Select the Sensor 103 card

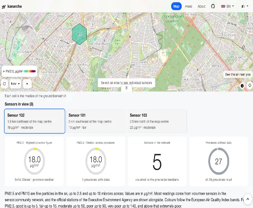click(x=157, y=121)
